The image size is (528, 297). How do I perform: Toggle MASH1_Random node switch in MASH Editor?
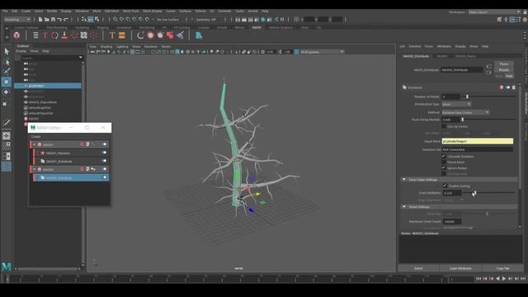[x=105, y=153]
